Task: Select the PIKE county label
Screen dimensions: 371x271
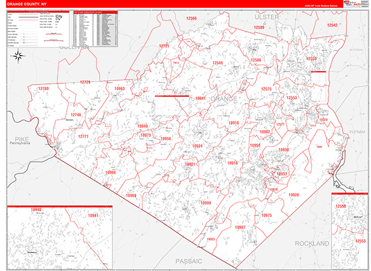Action: [x=22, y=139]
